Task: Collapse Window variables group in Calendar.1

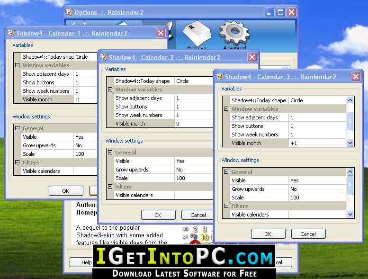Action: [x=18, y=65]
